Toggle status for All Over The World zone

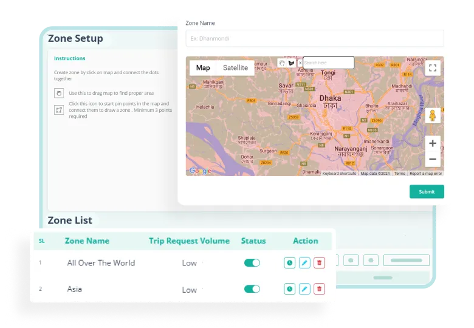pyautogui.click(x=252, y=263)
